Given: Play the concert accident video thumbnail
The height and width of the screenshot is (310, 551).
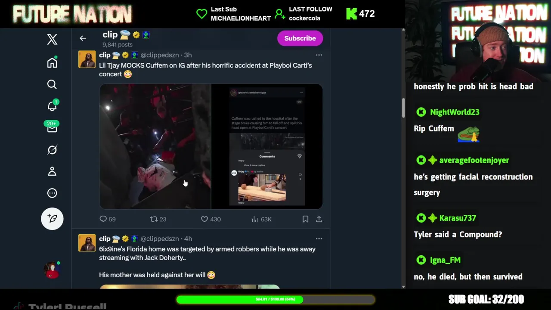Looking at the screenshot, I should tap(211, 146).
